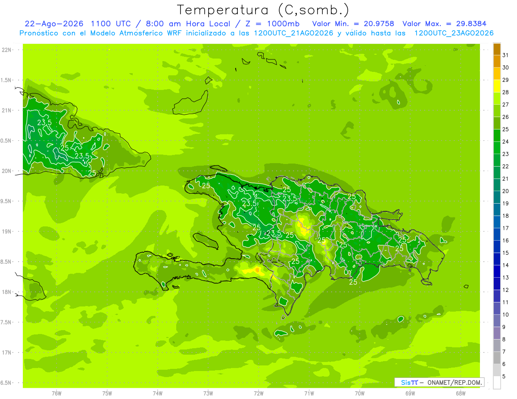Click the '69W' longitude label
The width and height of the screenshot is (517, 399).
pyautogui.click(x=410, y=393)
